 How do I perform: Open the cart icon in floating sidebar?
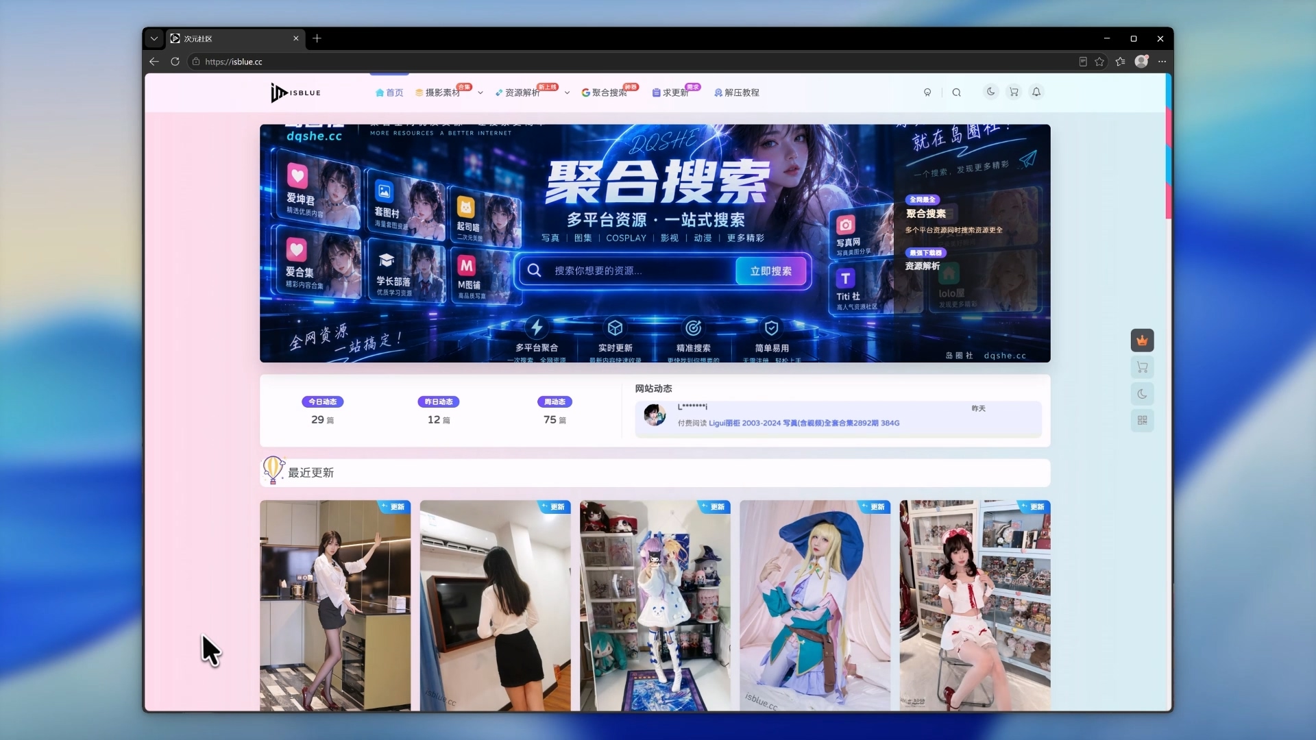tap(1142, 367)
